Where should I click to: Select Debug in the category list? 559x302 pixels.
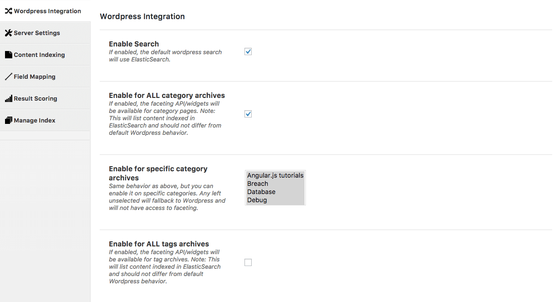(x=275, y=200)
